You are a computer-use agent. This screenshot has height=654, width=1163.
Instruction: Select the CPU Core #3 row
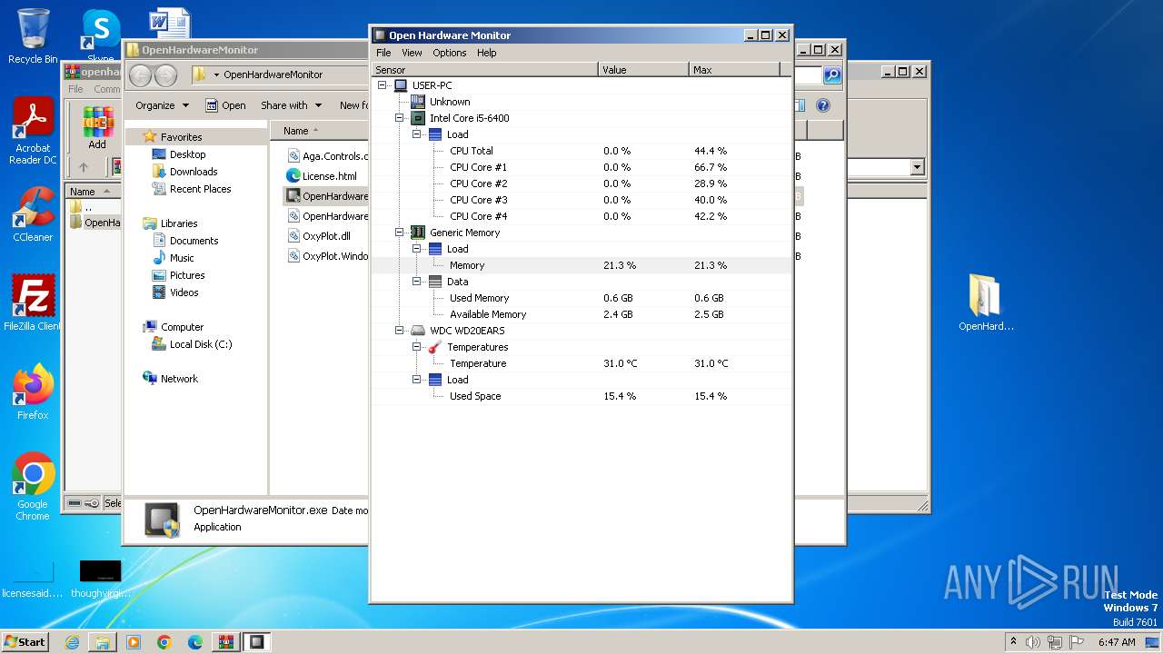click(x=581, y=200)
